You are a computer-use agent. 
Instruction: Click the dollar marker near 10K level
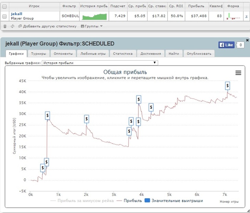[46, 162]
